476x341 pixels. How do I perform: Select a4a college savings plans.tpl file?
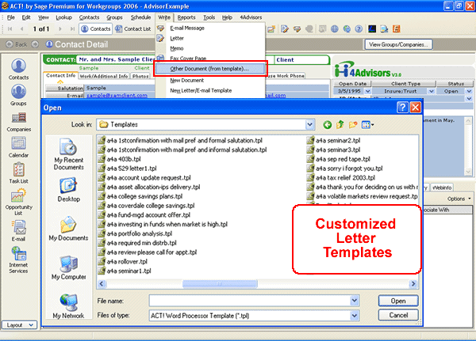click(x=140, y=196)
